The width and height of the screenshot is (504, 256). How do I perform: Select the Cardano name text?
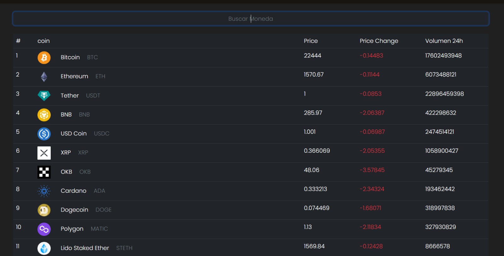[x=73, y=191]
